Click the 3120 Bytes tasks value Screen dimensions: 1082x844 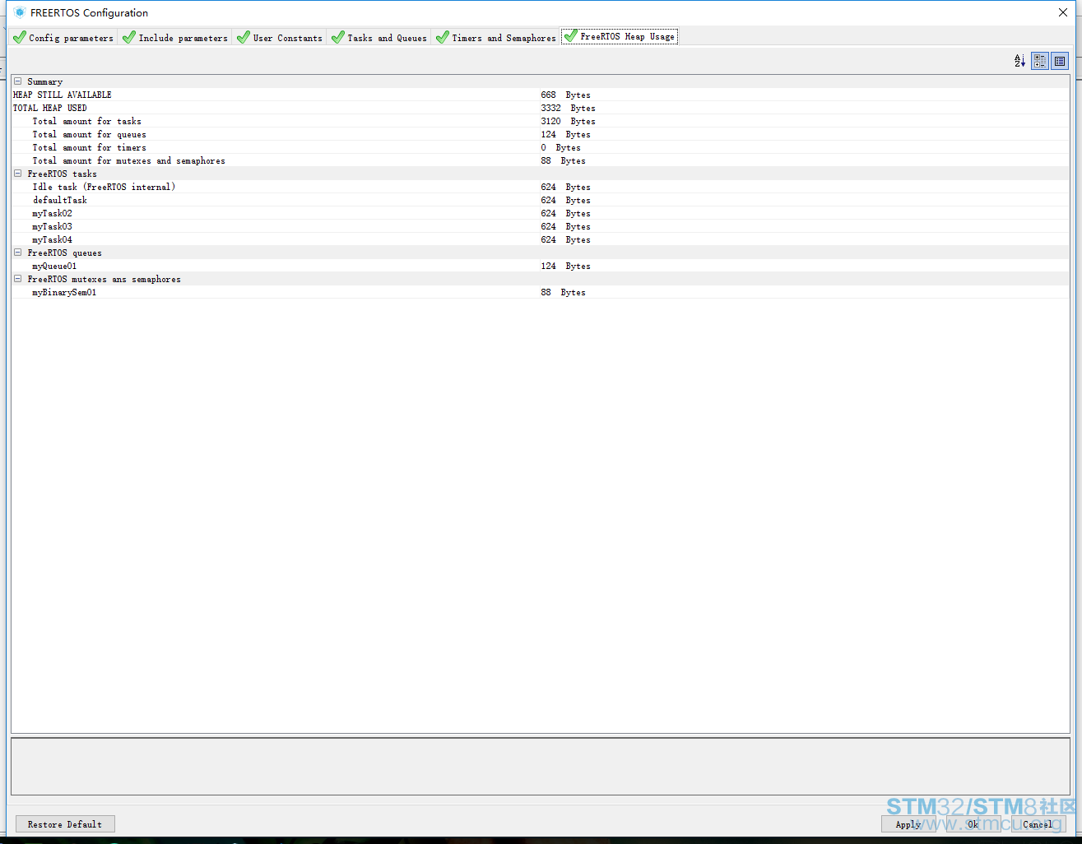(x=568, y=121)
